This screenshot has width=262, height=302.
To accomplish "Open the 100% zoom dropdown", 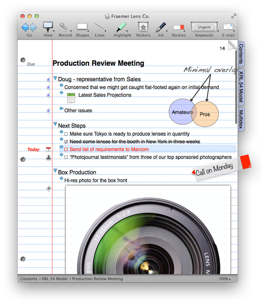I will (x=225, y=279).
